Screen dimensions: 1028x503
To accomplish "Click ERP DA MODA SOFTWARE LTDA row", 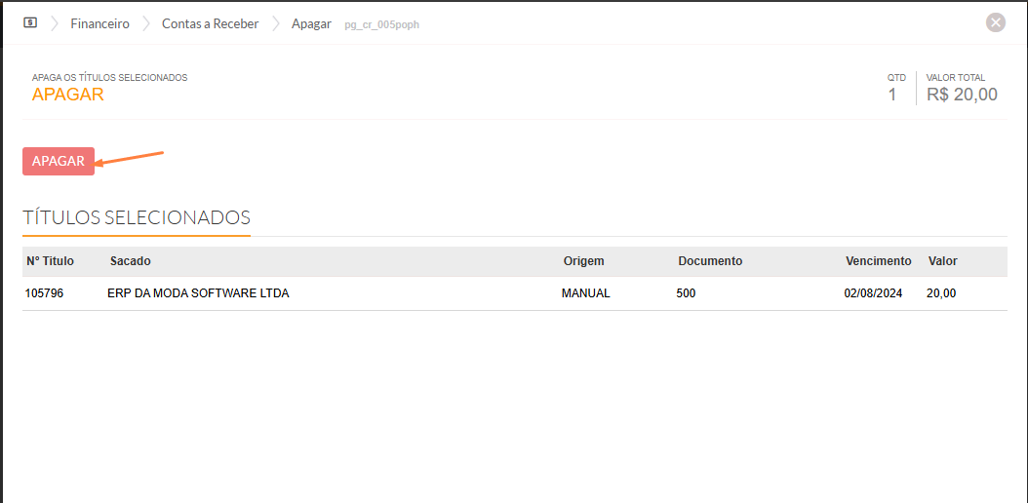I will click(x=198, y=293).
